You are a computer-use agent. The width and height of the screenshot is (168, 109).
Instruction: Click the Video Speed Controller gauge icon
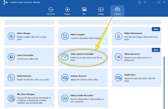click(65, 57)
